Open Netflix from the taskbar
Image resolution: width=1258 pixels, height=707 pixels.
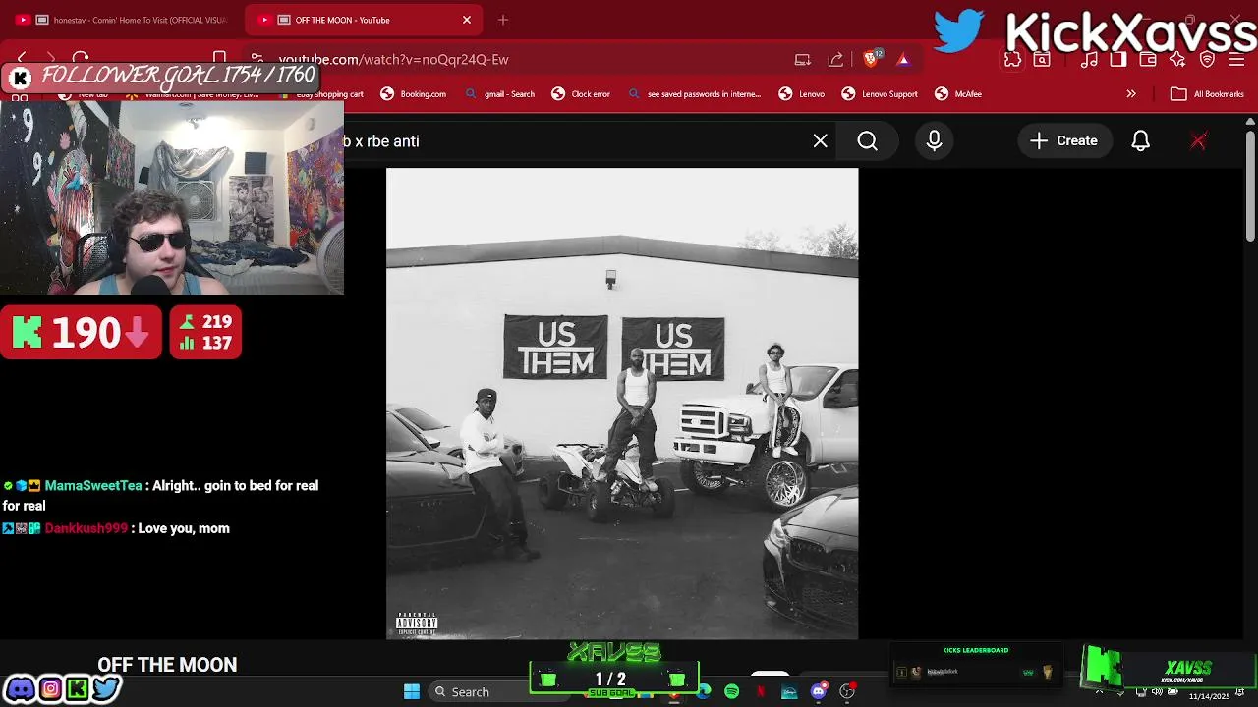click(x=761, y=692)
